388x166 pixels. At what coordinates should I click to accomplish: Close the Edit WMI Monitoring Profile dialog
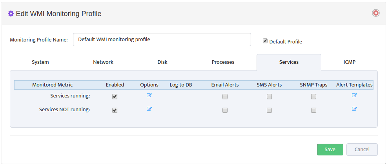375,13
